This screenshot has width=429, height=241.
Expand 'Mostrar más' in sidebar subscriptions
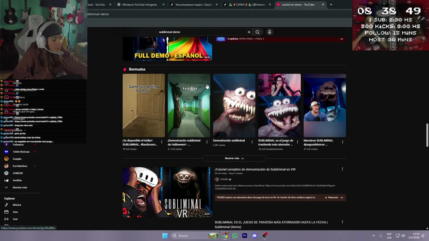click(x=20, y=187)
